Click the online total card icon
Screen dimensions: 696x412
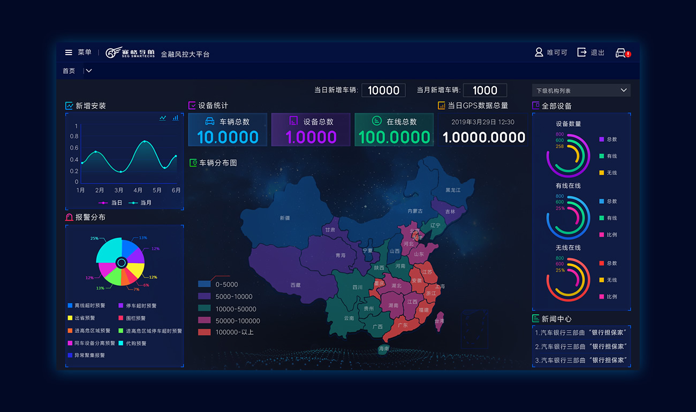click(377, 121)
